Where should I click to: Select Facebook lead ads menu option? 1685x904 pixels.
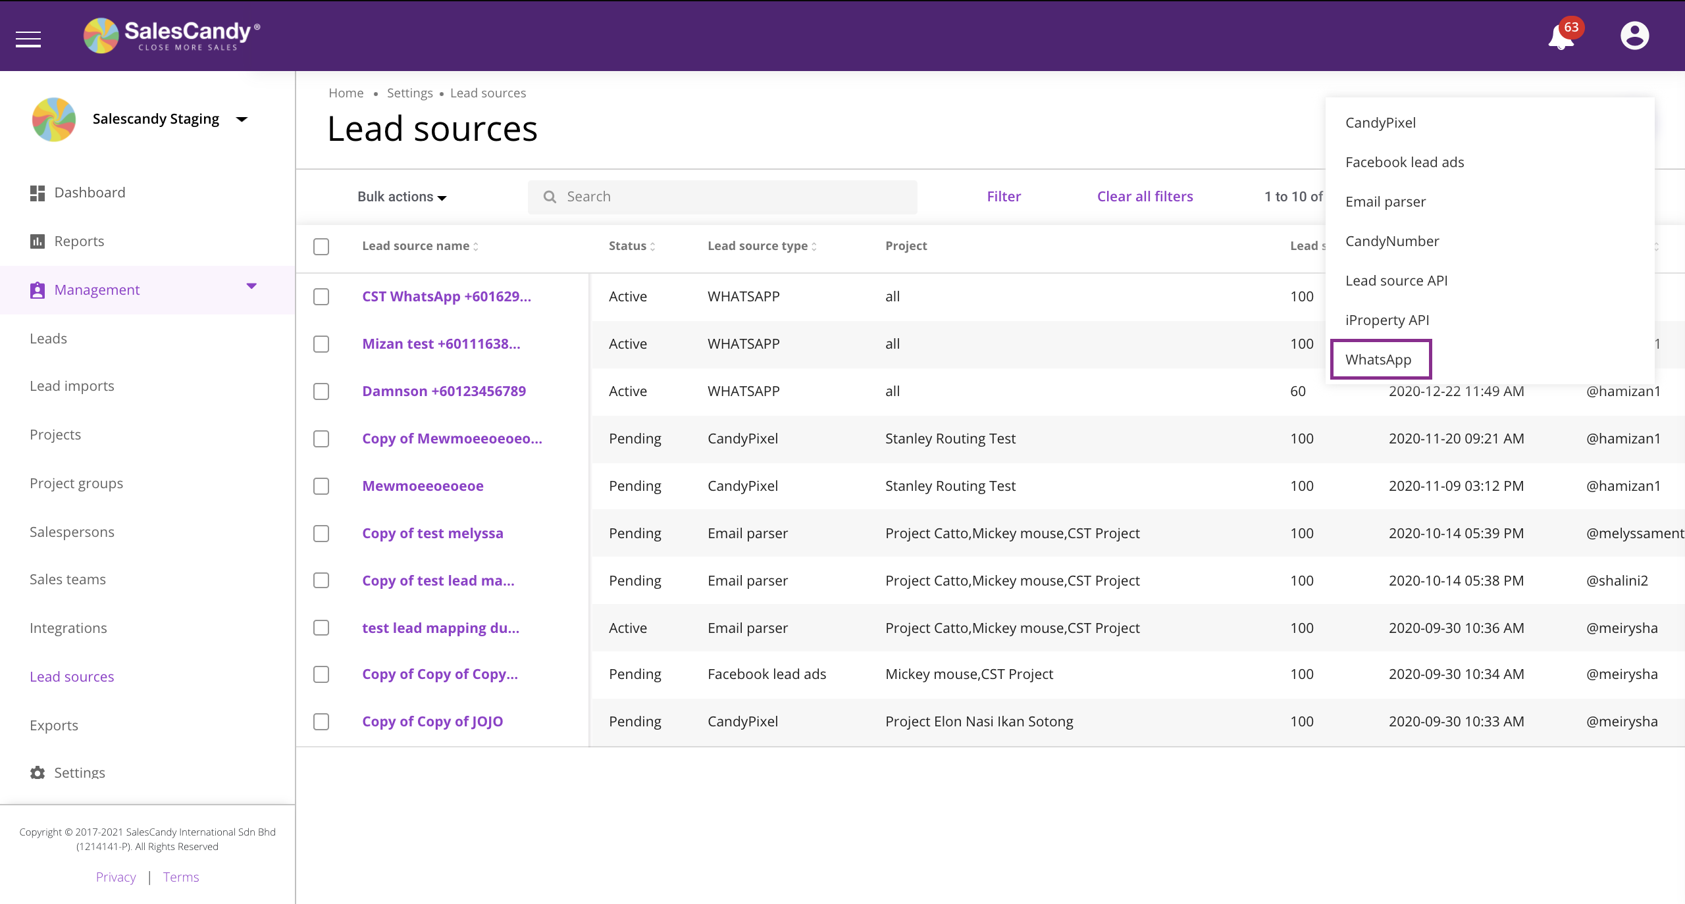point(1405,162)
